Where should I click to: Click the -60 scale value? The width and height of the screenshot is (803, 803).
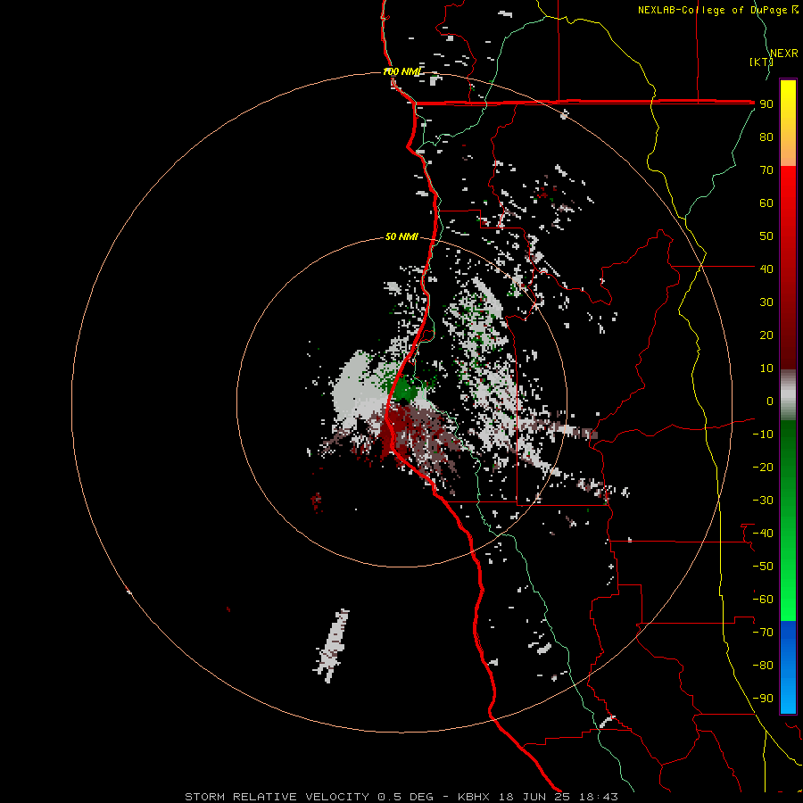[x=763, y=600]
